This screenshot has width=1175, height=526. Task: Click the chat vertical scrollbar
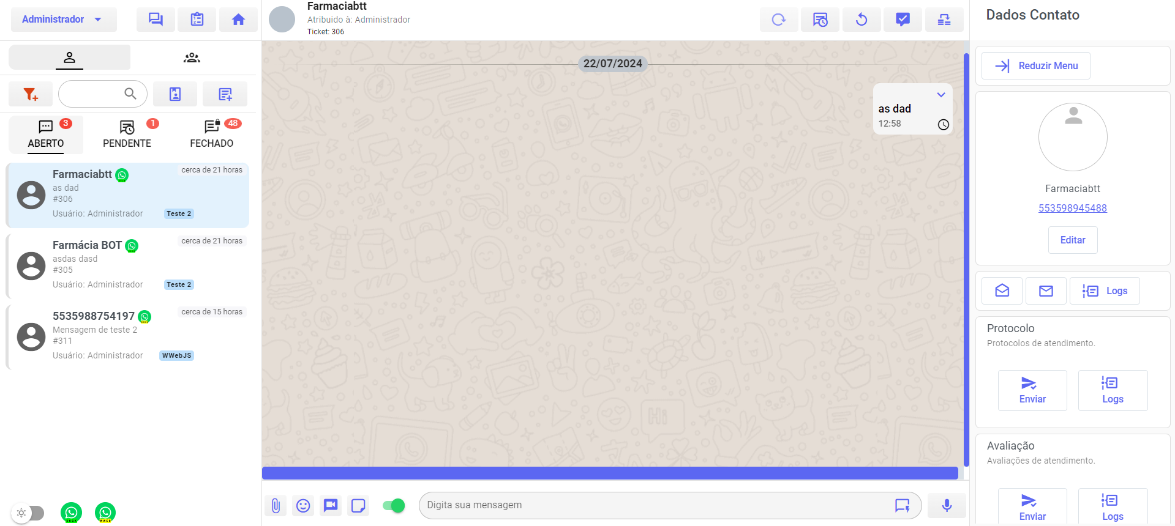click(966, 257)
